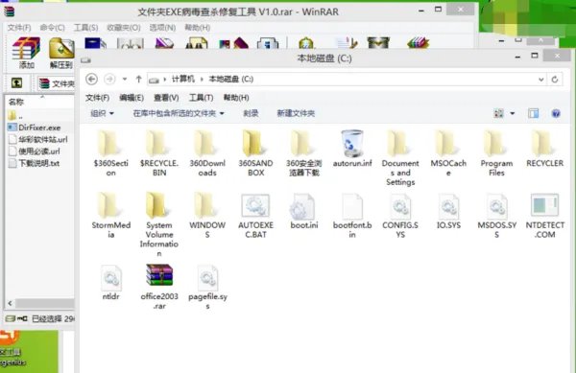Image resolution: width=576 pixels, height=373 pixels.
Task: Select the MSDOS.SYS file
Action: point(496,216)
